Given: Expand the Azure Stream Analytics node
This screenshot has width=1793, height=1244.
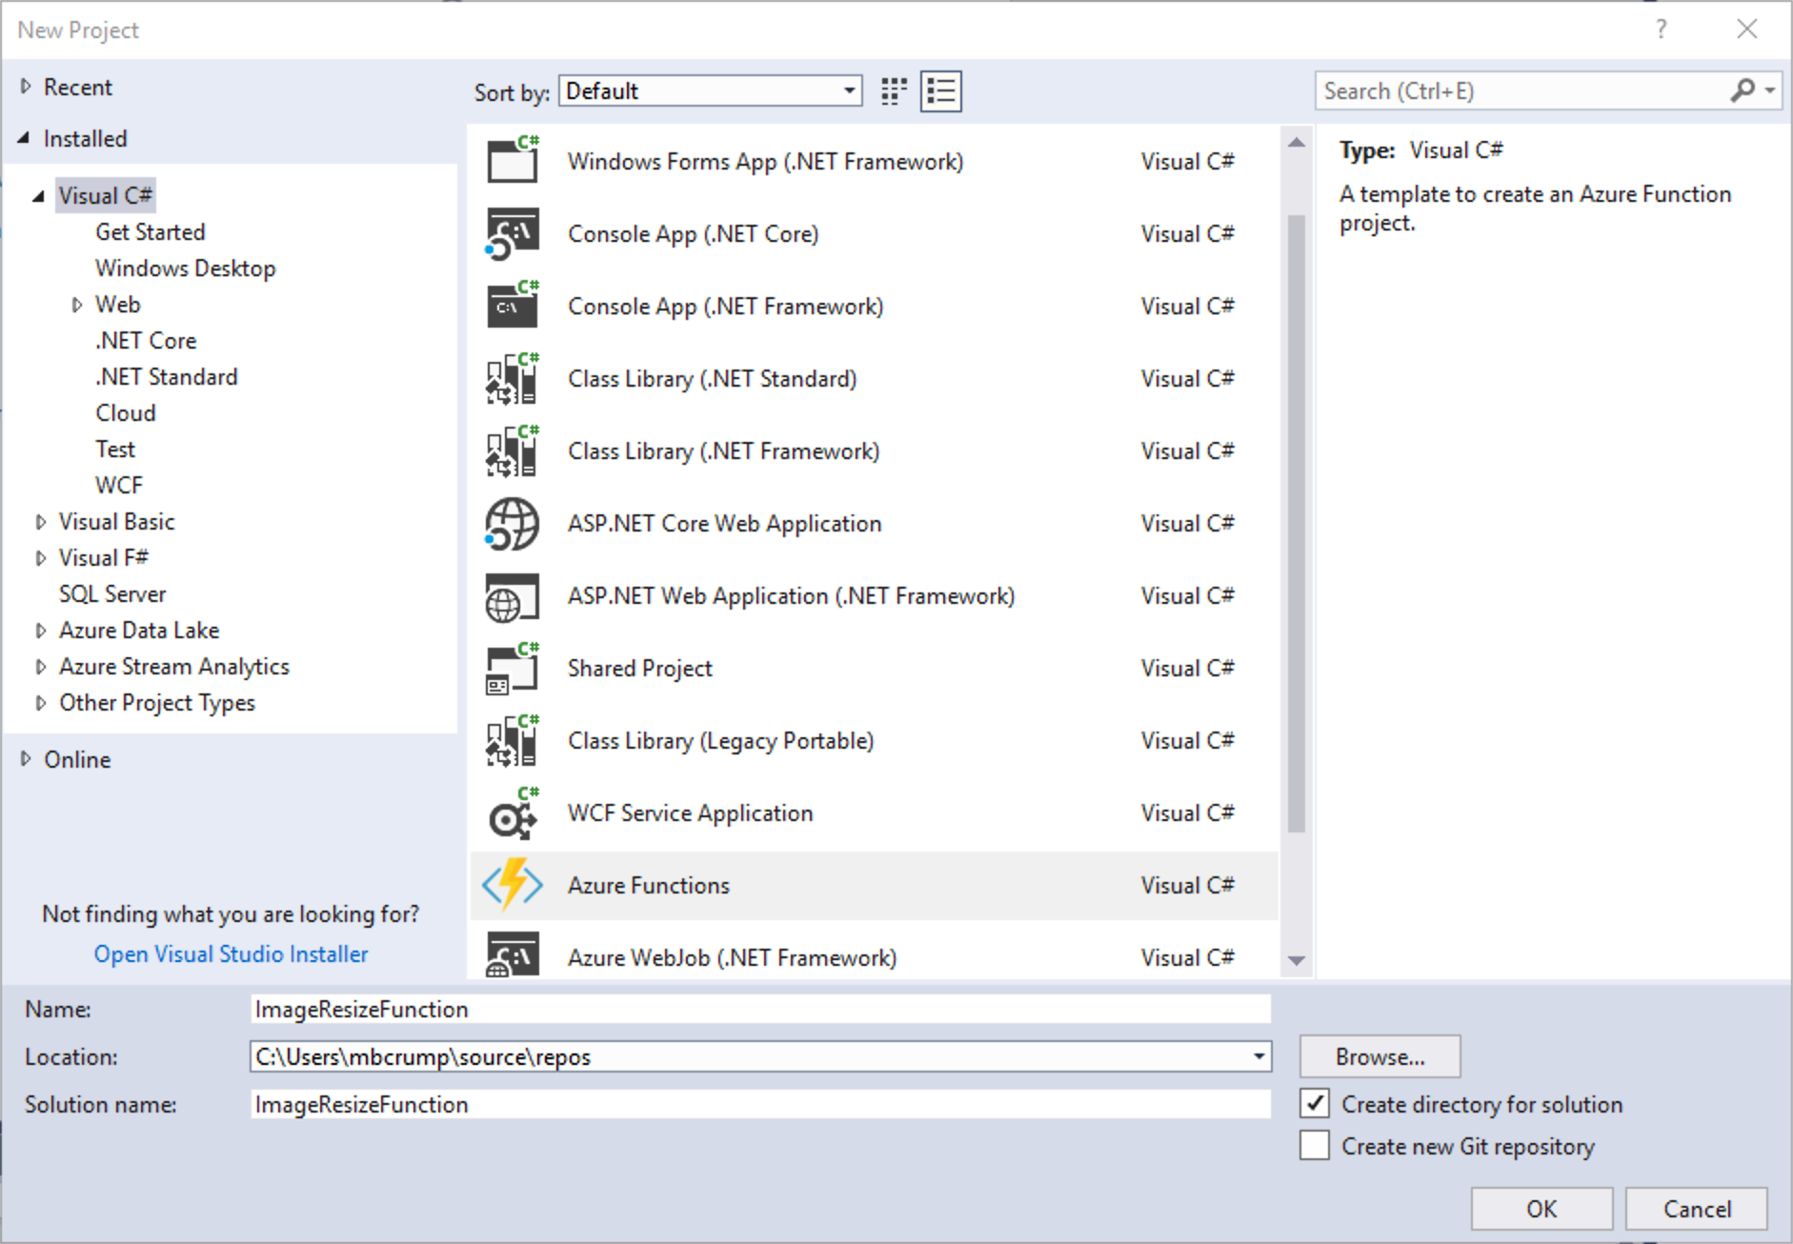Looking at the screenshot, I should pos(40,667).
